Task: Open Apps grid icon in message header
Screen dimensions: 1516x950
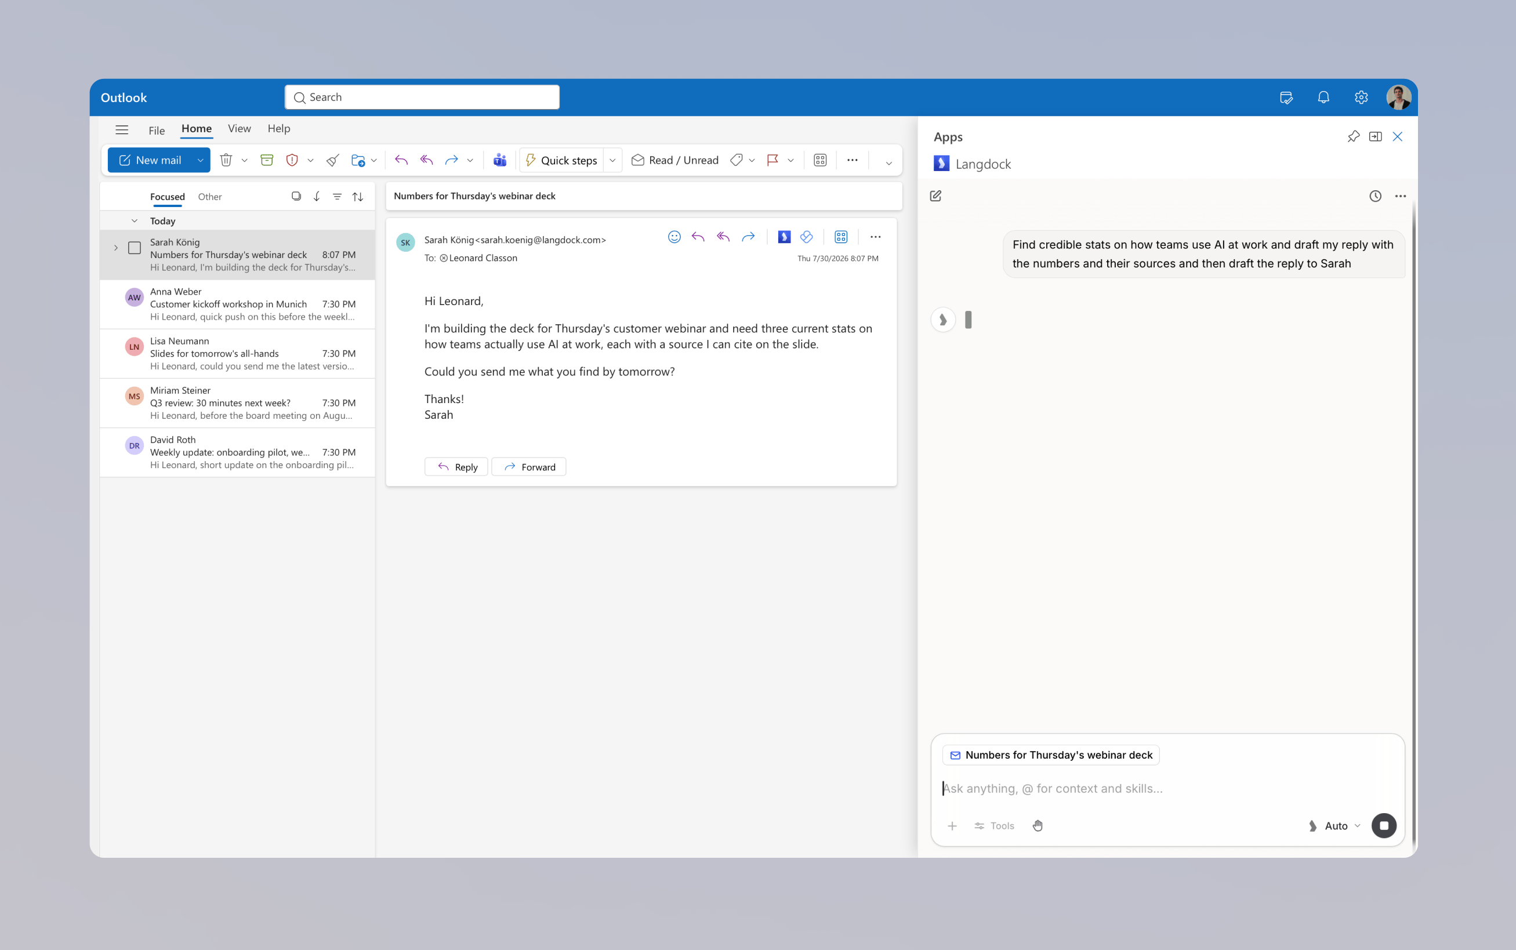Action: point(842,237)
